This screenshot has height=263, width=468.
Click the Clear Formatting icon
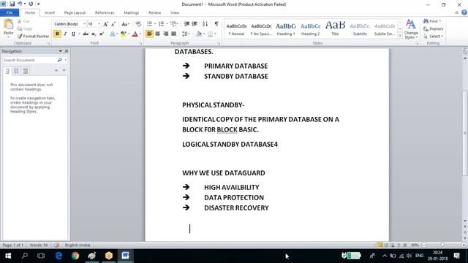click(x=138, y=24)
